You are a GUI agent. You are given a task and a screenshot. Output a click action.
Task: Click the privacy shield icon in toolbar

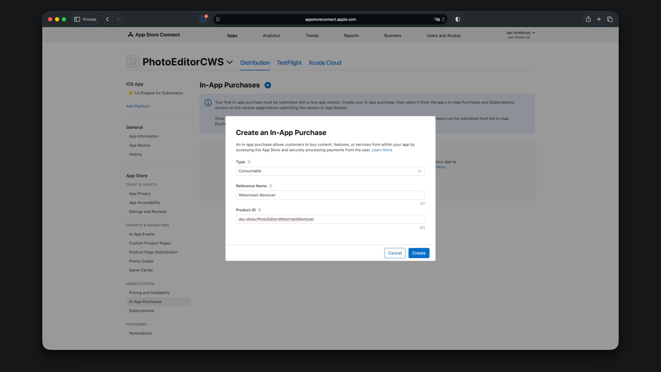point(458,19)
